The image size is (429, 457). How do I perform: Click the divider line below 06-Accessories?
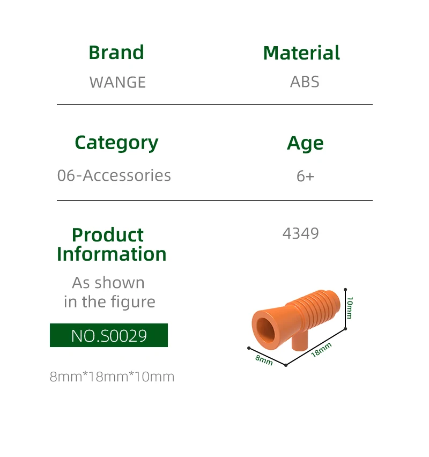pos(214,201)
